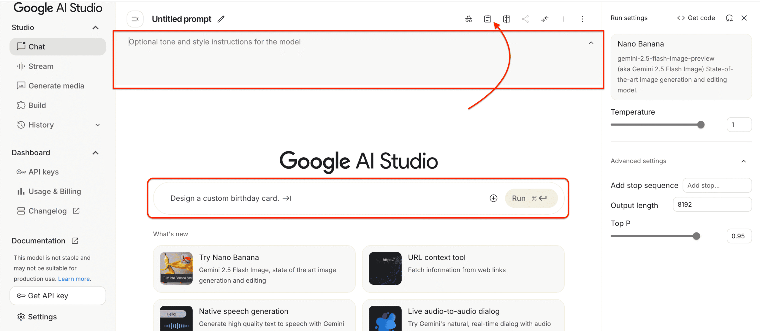
Task: Open system instructions clipboard icon
Action: click(x=487, y=19)
